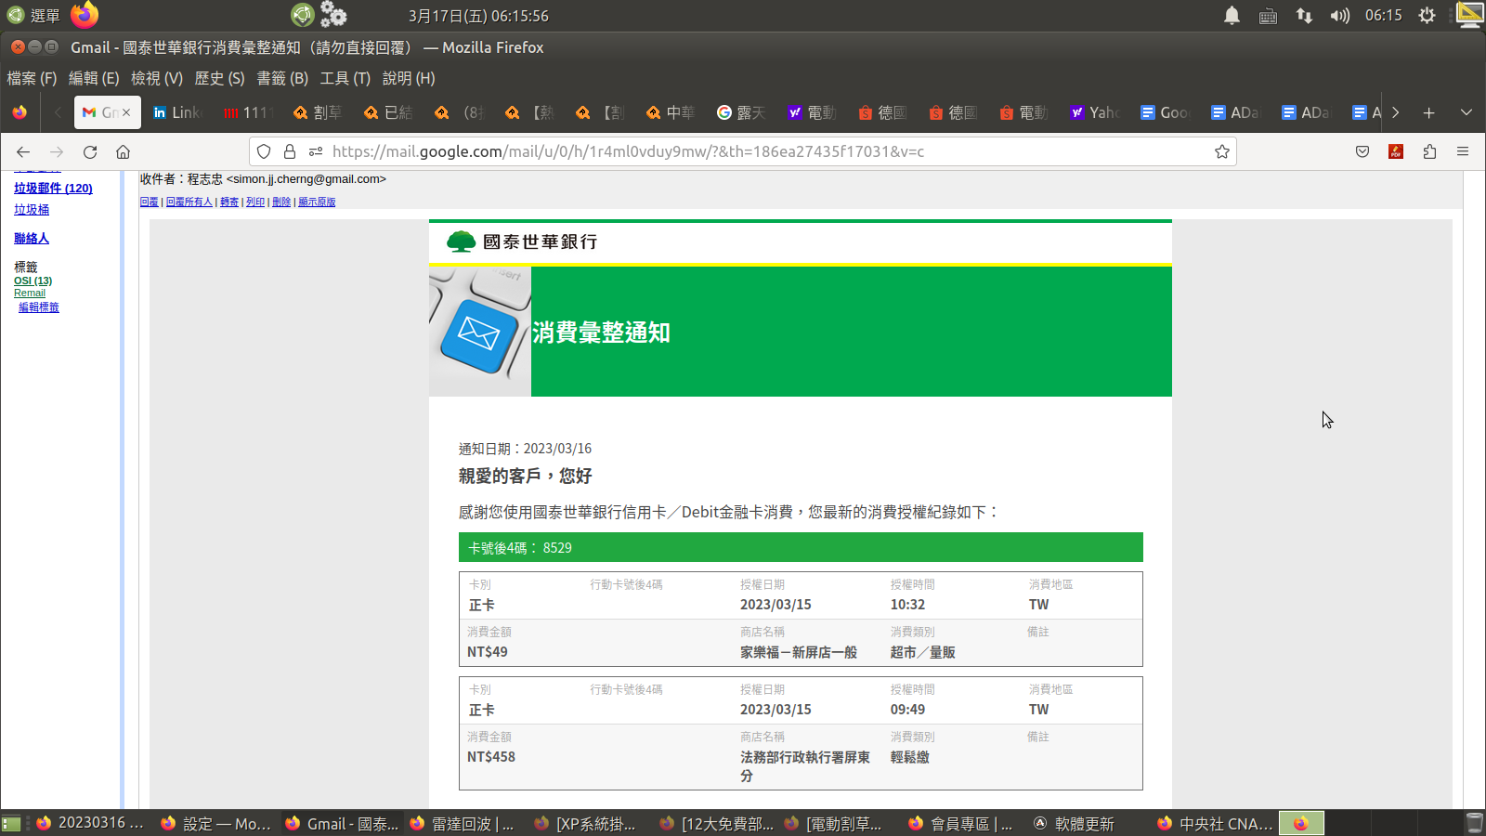Open the 歷史 (S) menu
The width and height of the screenshot is (1486, 836).
219,78
